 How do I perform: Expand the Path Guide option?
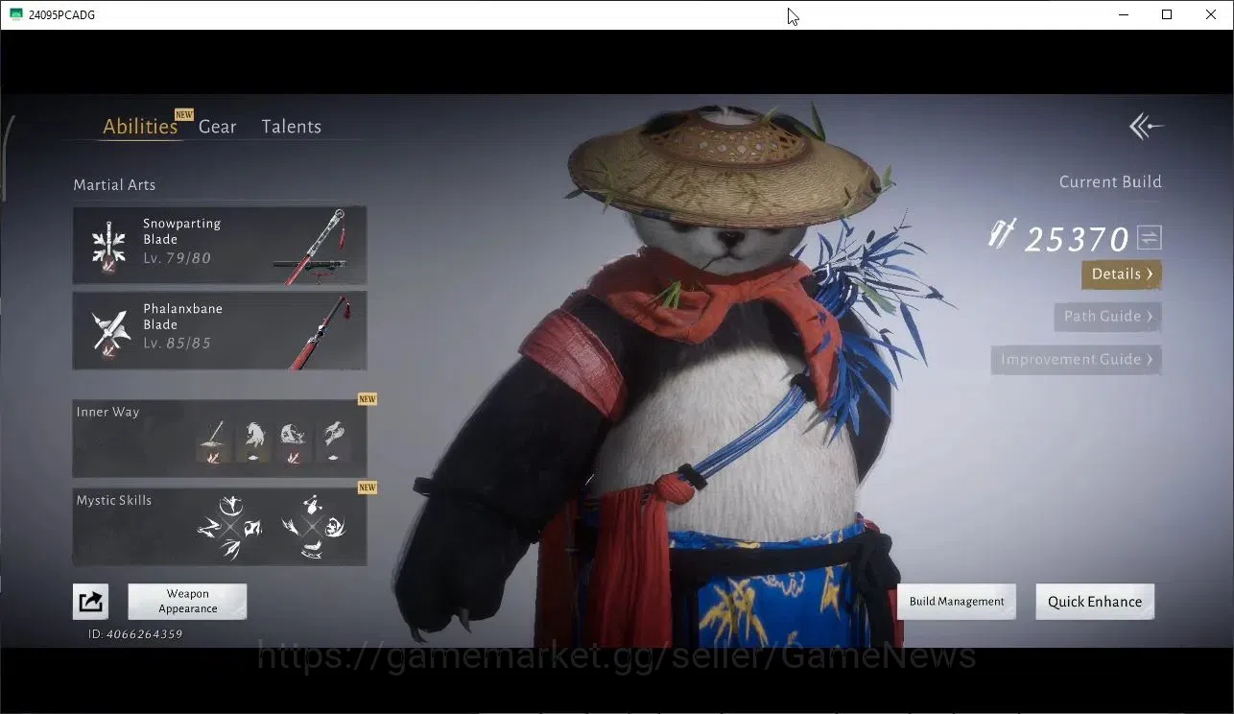click(1108, 317)
